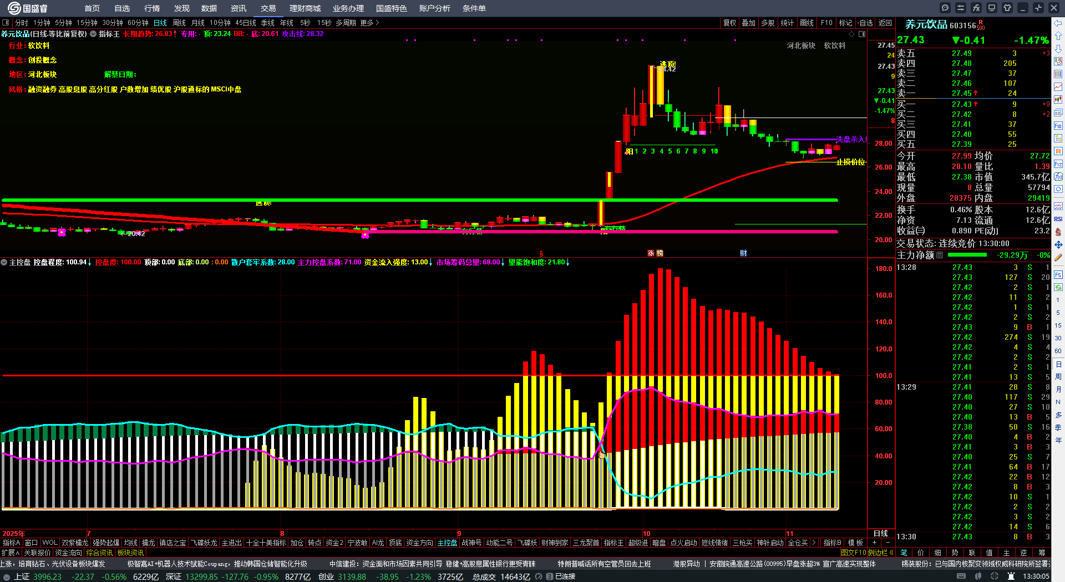The image size is (1065, 582).
Task: Toggle 多股 multi-stock view
Action: pyautogui.click(x=768, y=23)
